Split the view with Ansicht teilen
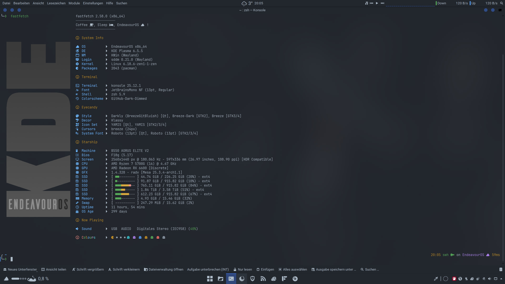 (54, 270)
